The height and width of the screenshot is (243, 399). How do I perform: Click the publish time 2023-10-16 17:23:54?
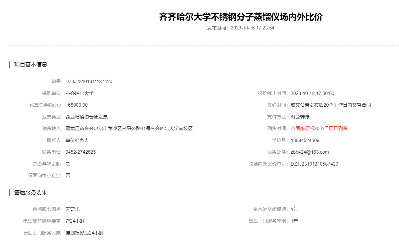point(252,28)
